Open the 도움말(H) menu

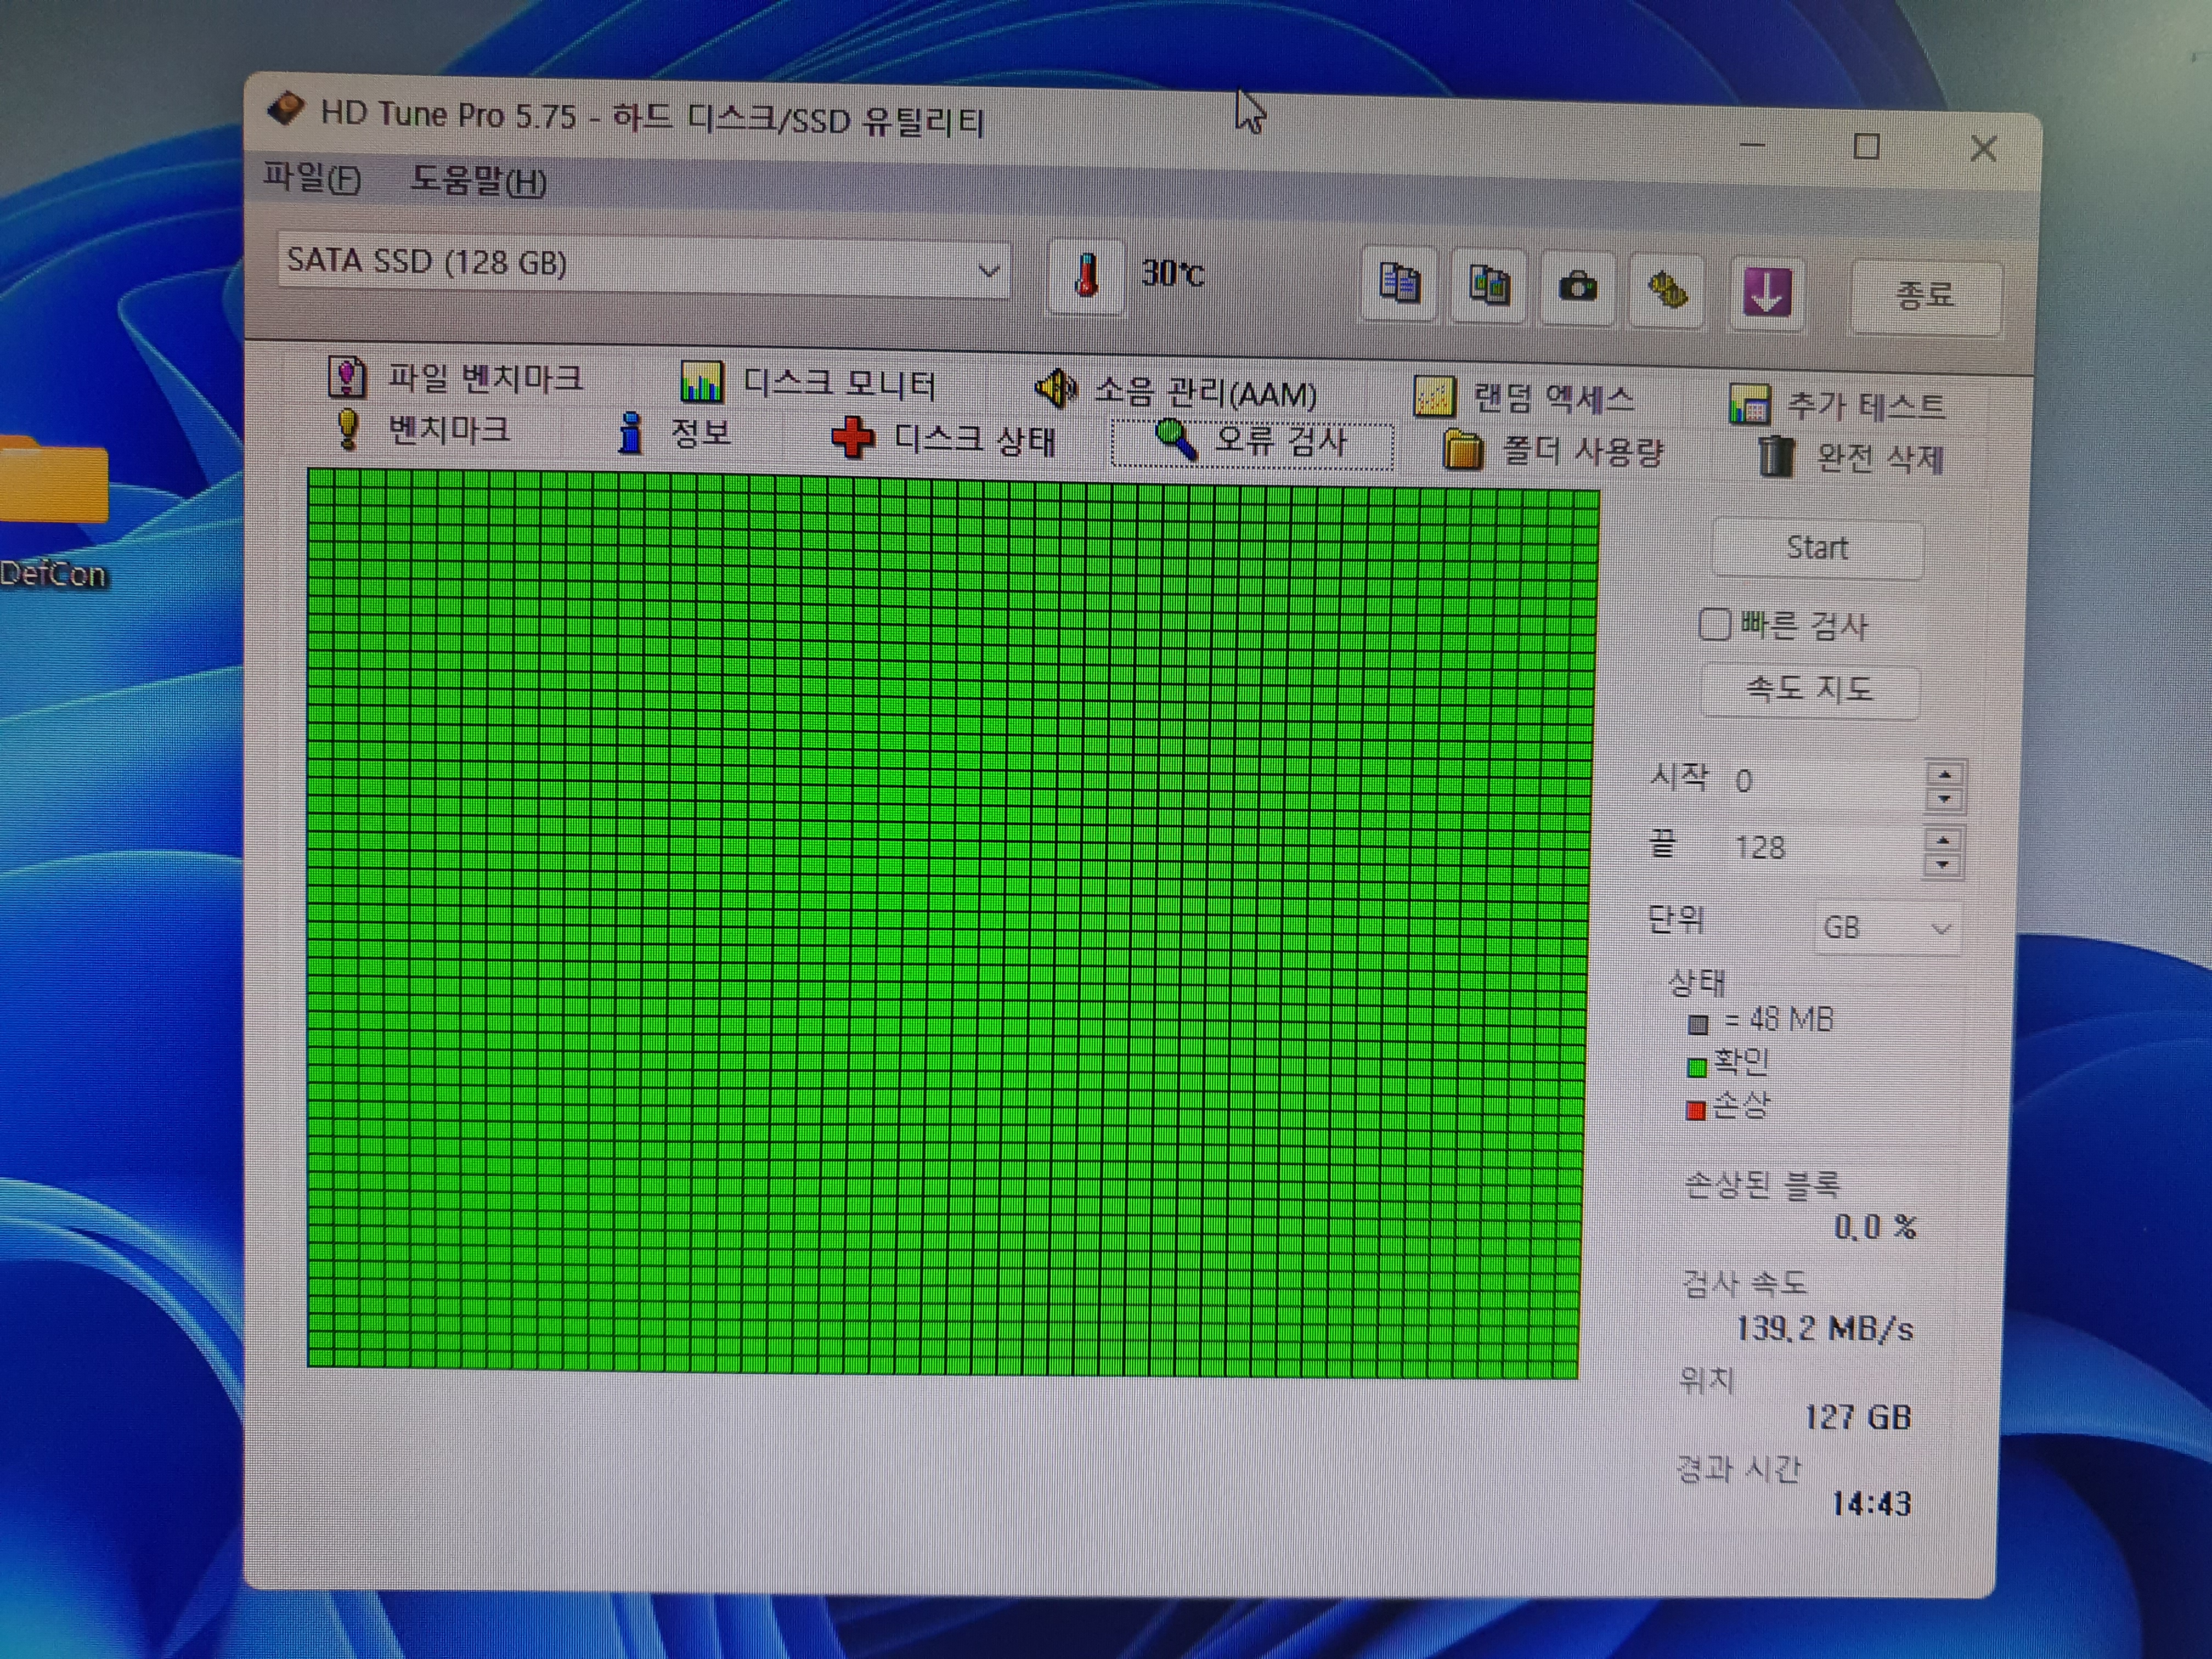[478, 181]
